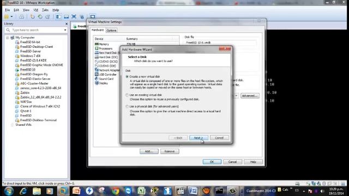Select FreeBSD Graphic Mode GNOME VM

[41, 65]
